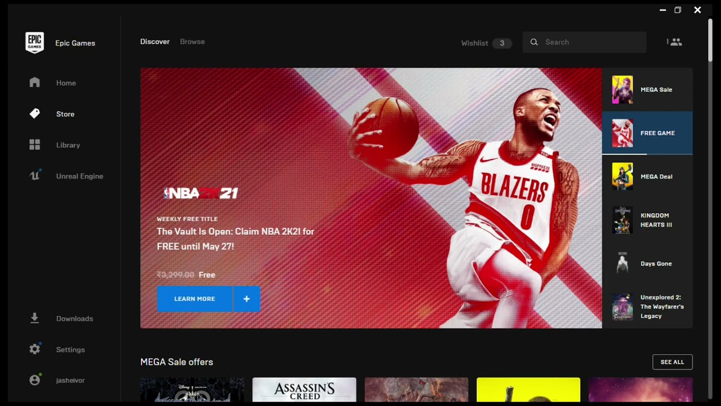Click the NBA 2K21 logo on banner
This screenshot has height=406, width=721.
[201, 193]
